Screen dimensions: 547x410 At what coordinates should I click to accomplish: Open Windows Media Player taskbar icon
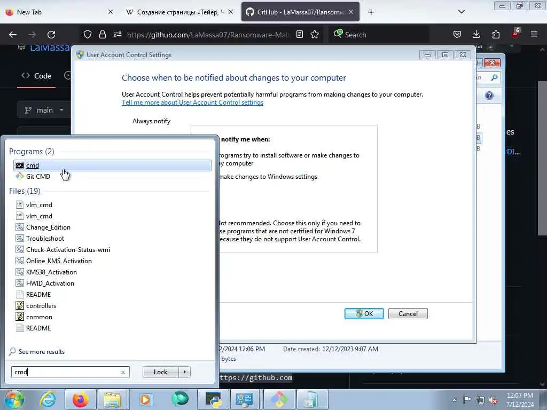145,399
